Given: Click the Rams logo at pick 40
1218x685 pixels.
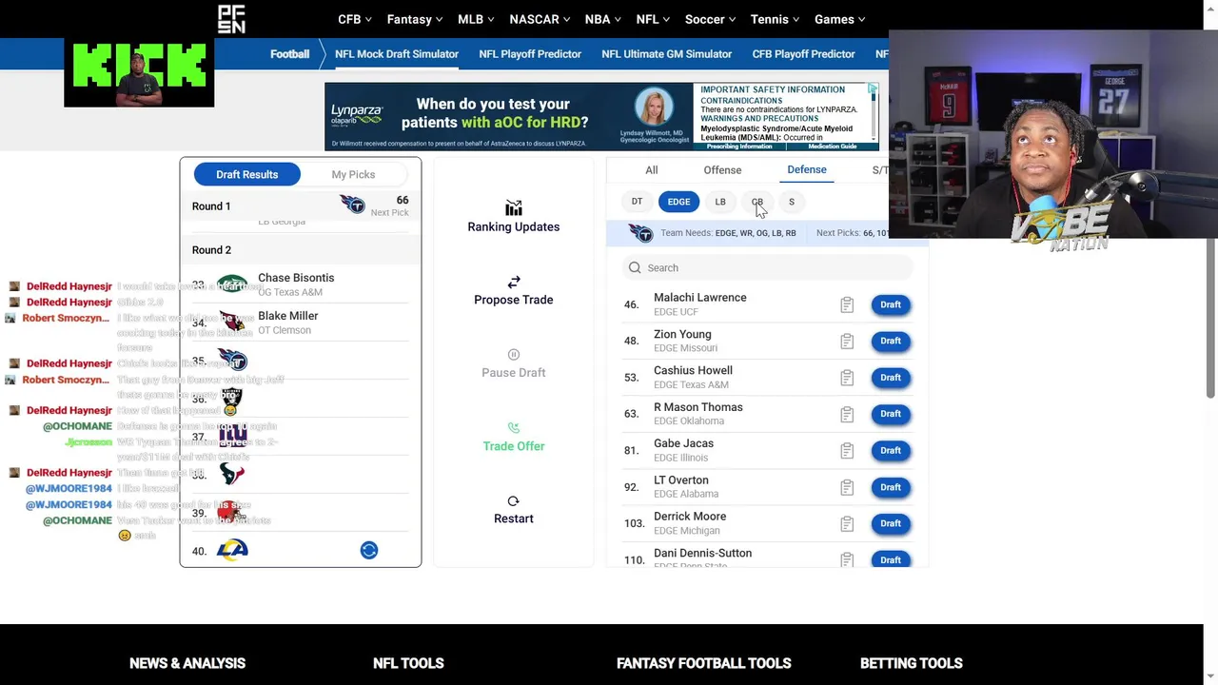Looking at the screenshot, I should 232,550.
